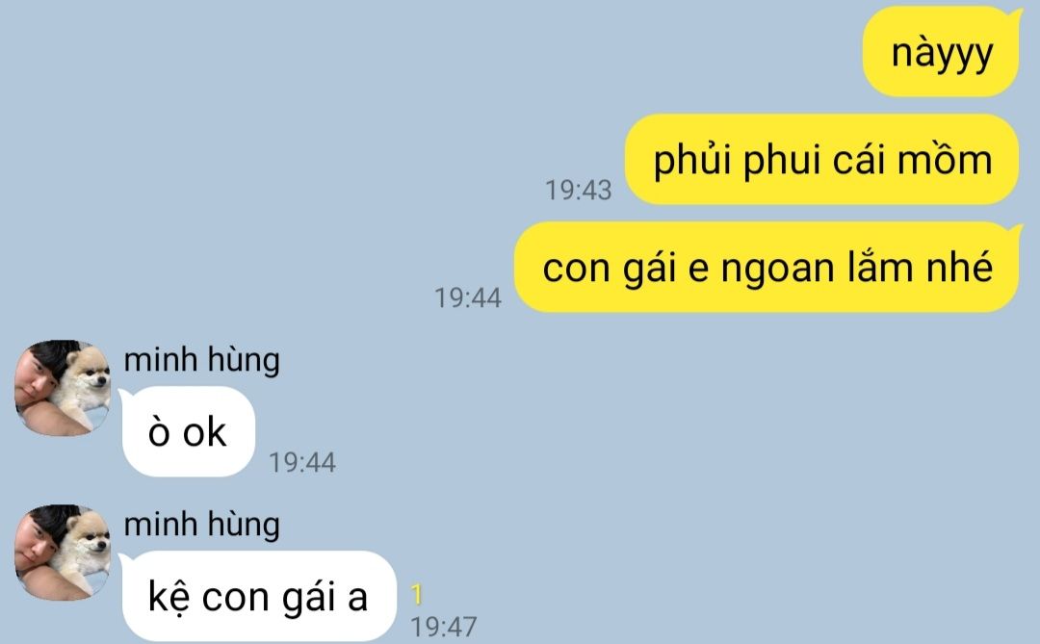
Task: Click sender name minh hùng above 'kệ con gái a'
Action: pos(201,525)
